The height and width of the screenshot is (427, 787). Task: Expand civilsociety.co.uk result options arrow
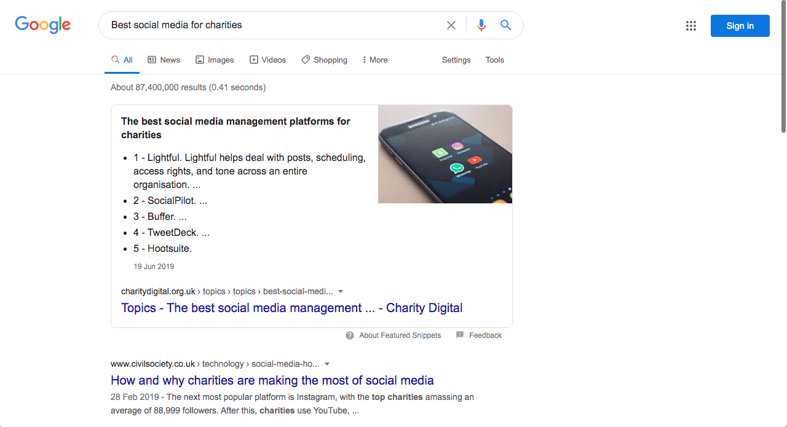327,364
